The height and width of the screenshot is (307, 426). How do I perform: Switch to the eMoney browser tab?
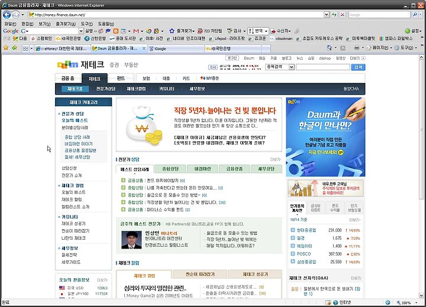(62, 48)
